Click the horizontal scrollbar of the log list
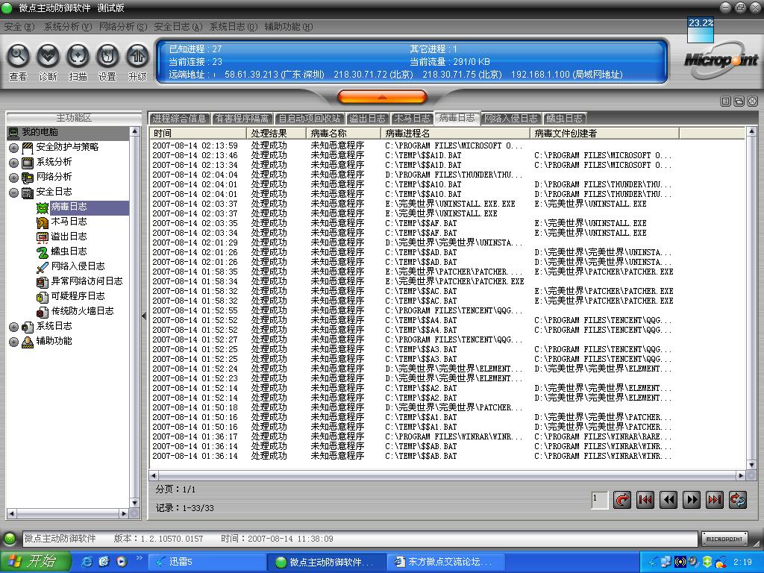764x573 pixels. tap(448, 475)
